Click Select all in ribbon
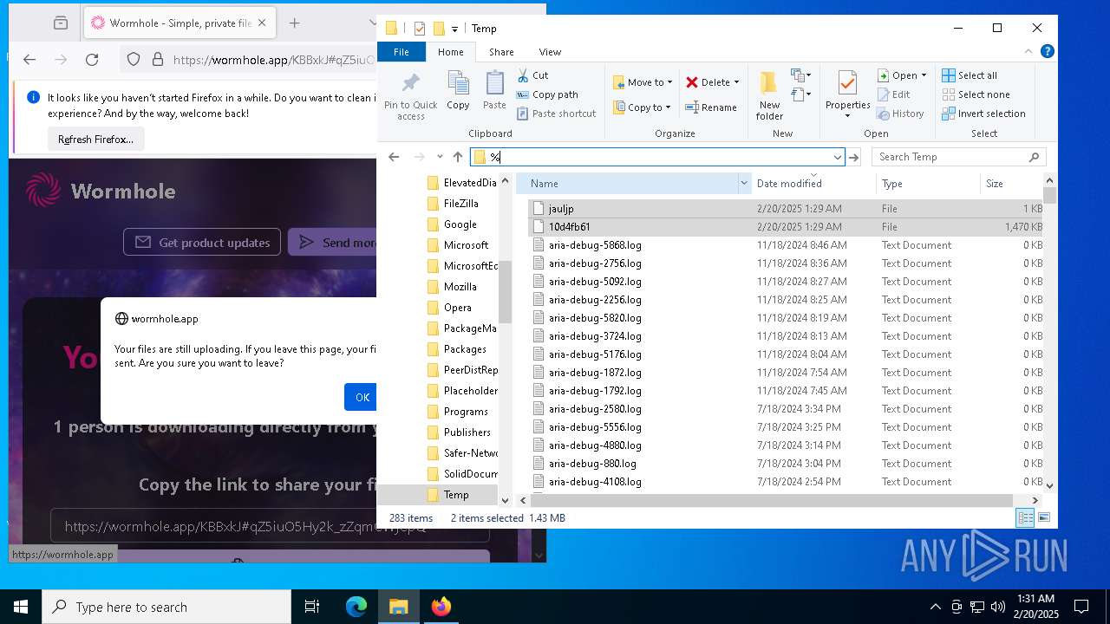1110x624 pixels. (970, 75)
